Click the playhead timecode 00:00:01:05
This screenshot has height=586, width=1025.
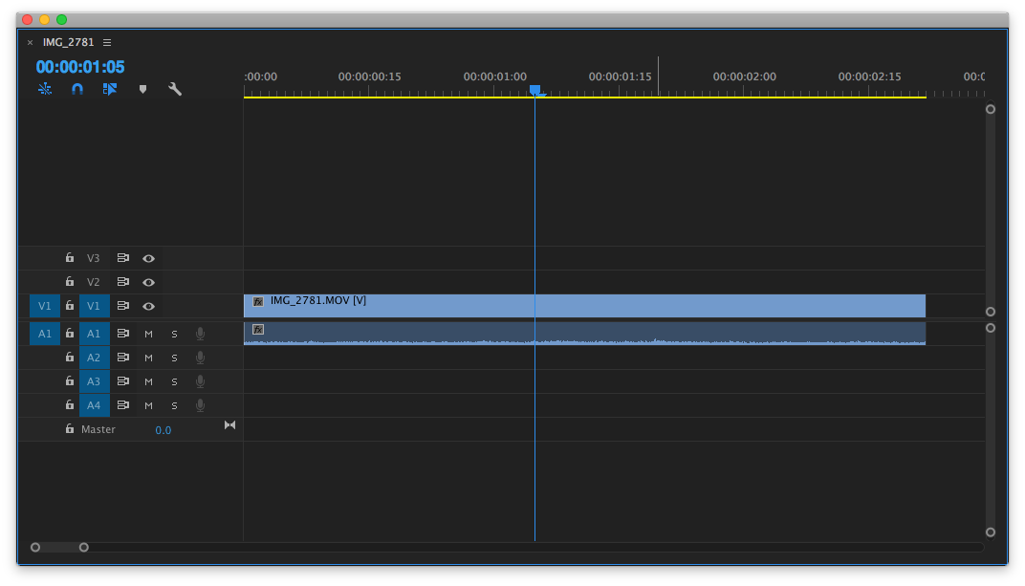click(80, 67)
